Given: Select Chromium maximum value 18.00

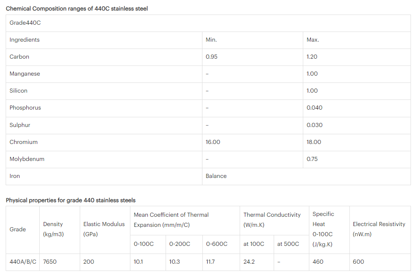Looking at the screenshot, I should 314,142.
